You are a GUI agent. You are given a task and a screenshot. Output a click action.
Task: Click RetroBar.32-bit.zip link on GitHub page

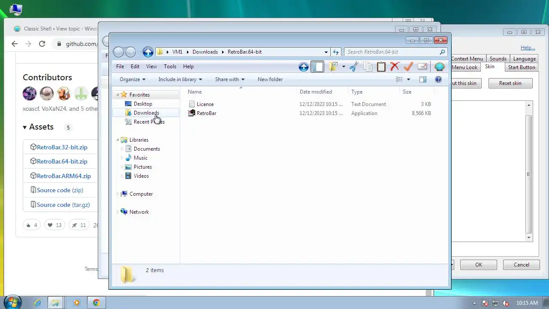(x=62, y=147)
